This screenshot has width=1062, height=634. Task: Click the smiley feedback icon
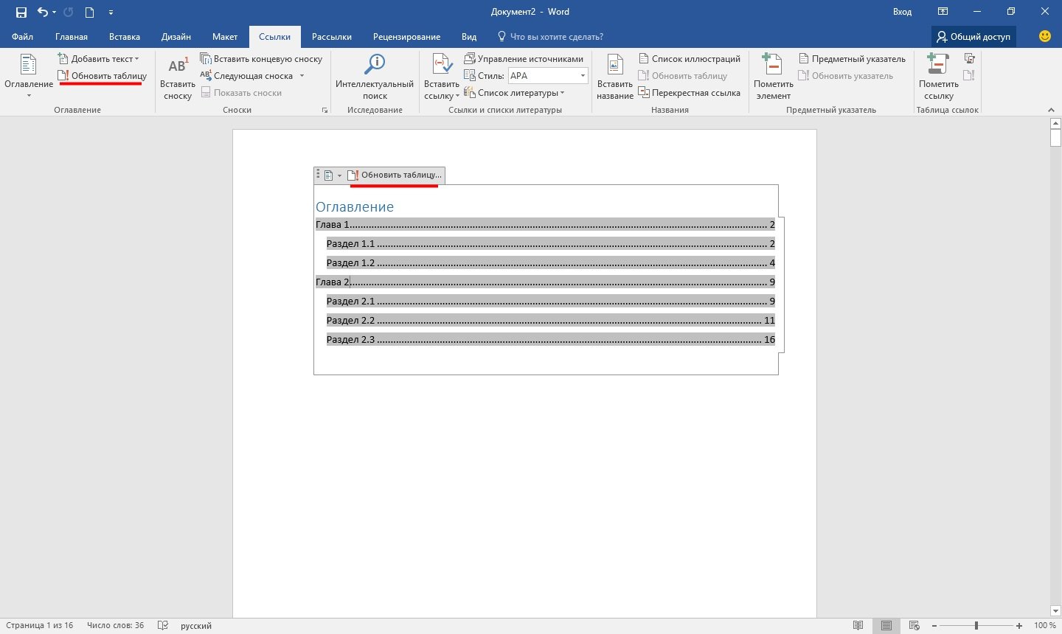(x=1044, y=36)
